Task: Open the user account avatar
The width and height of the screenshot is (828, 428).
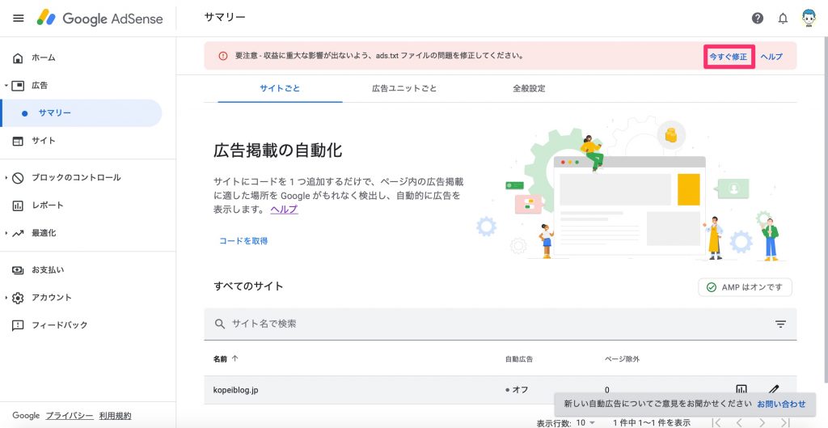Action: coord(808,18)
